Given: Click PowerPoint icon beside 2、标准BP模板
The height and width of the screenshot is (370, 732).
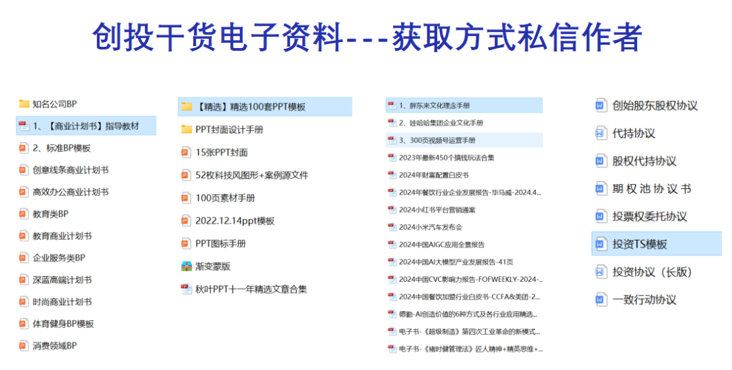Looking at the screenshot, I should [x=23, y=148].
